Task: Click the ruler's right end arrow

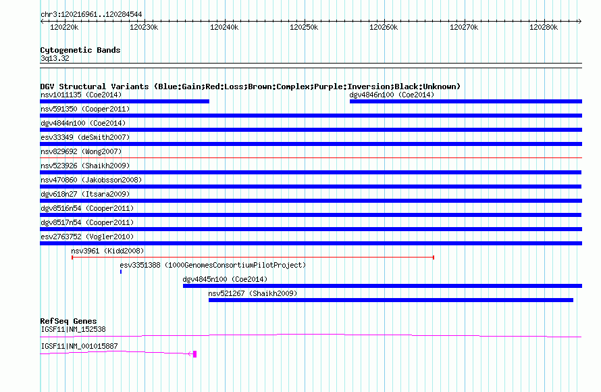Action: (x=579, y=21)
